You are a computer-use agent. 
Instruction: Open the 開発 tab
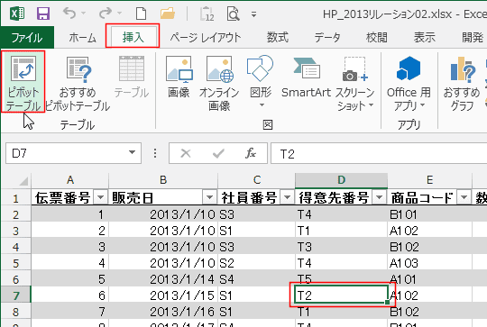pos(473,37)
